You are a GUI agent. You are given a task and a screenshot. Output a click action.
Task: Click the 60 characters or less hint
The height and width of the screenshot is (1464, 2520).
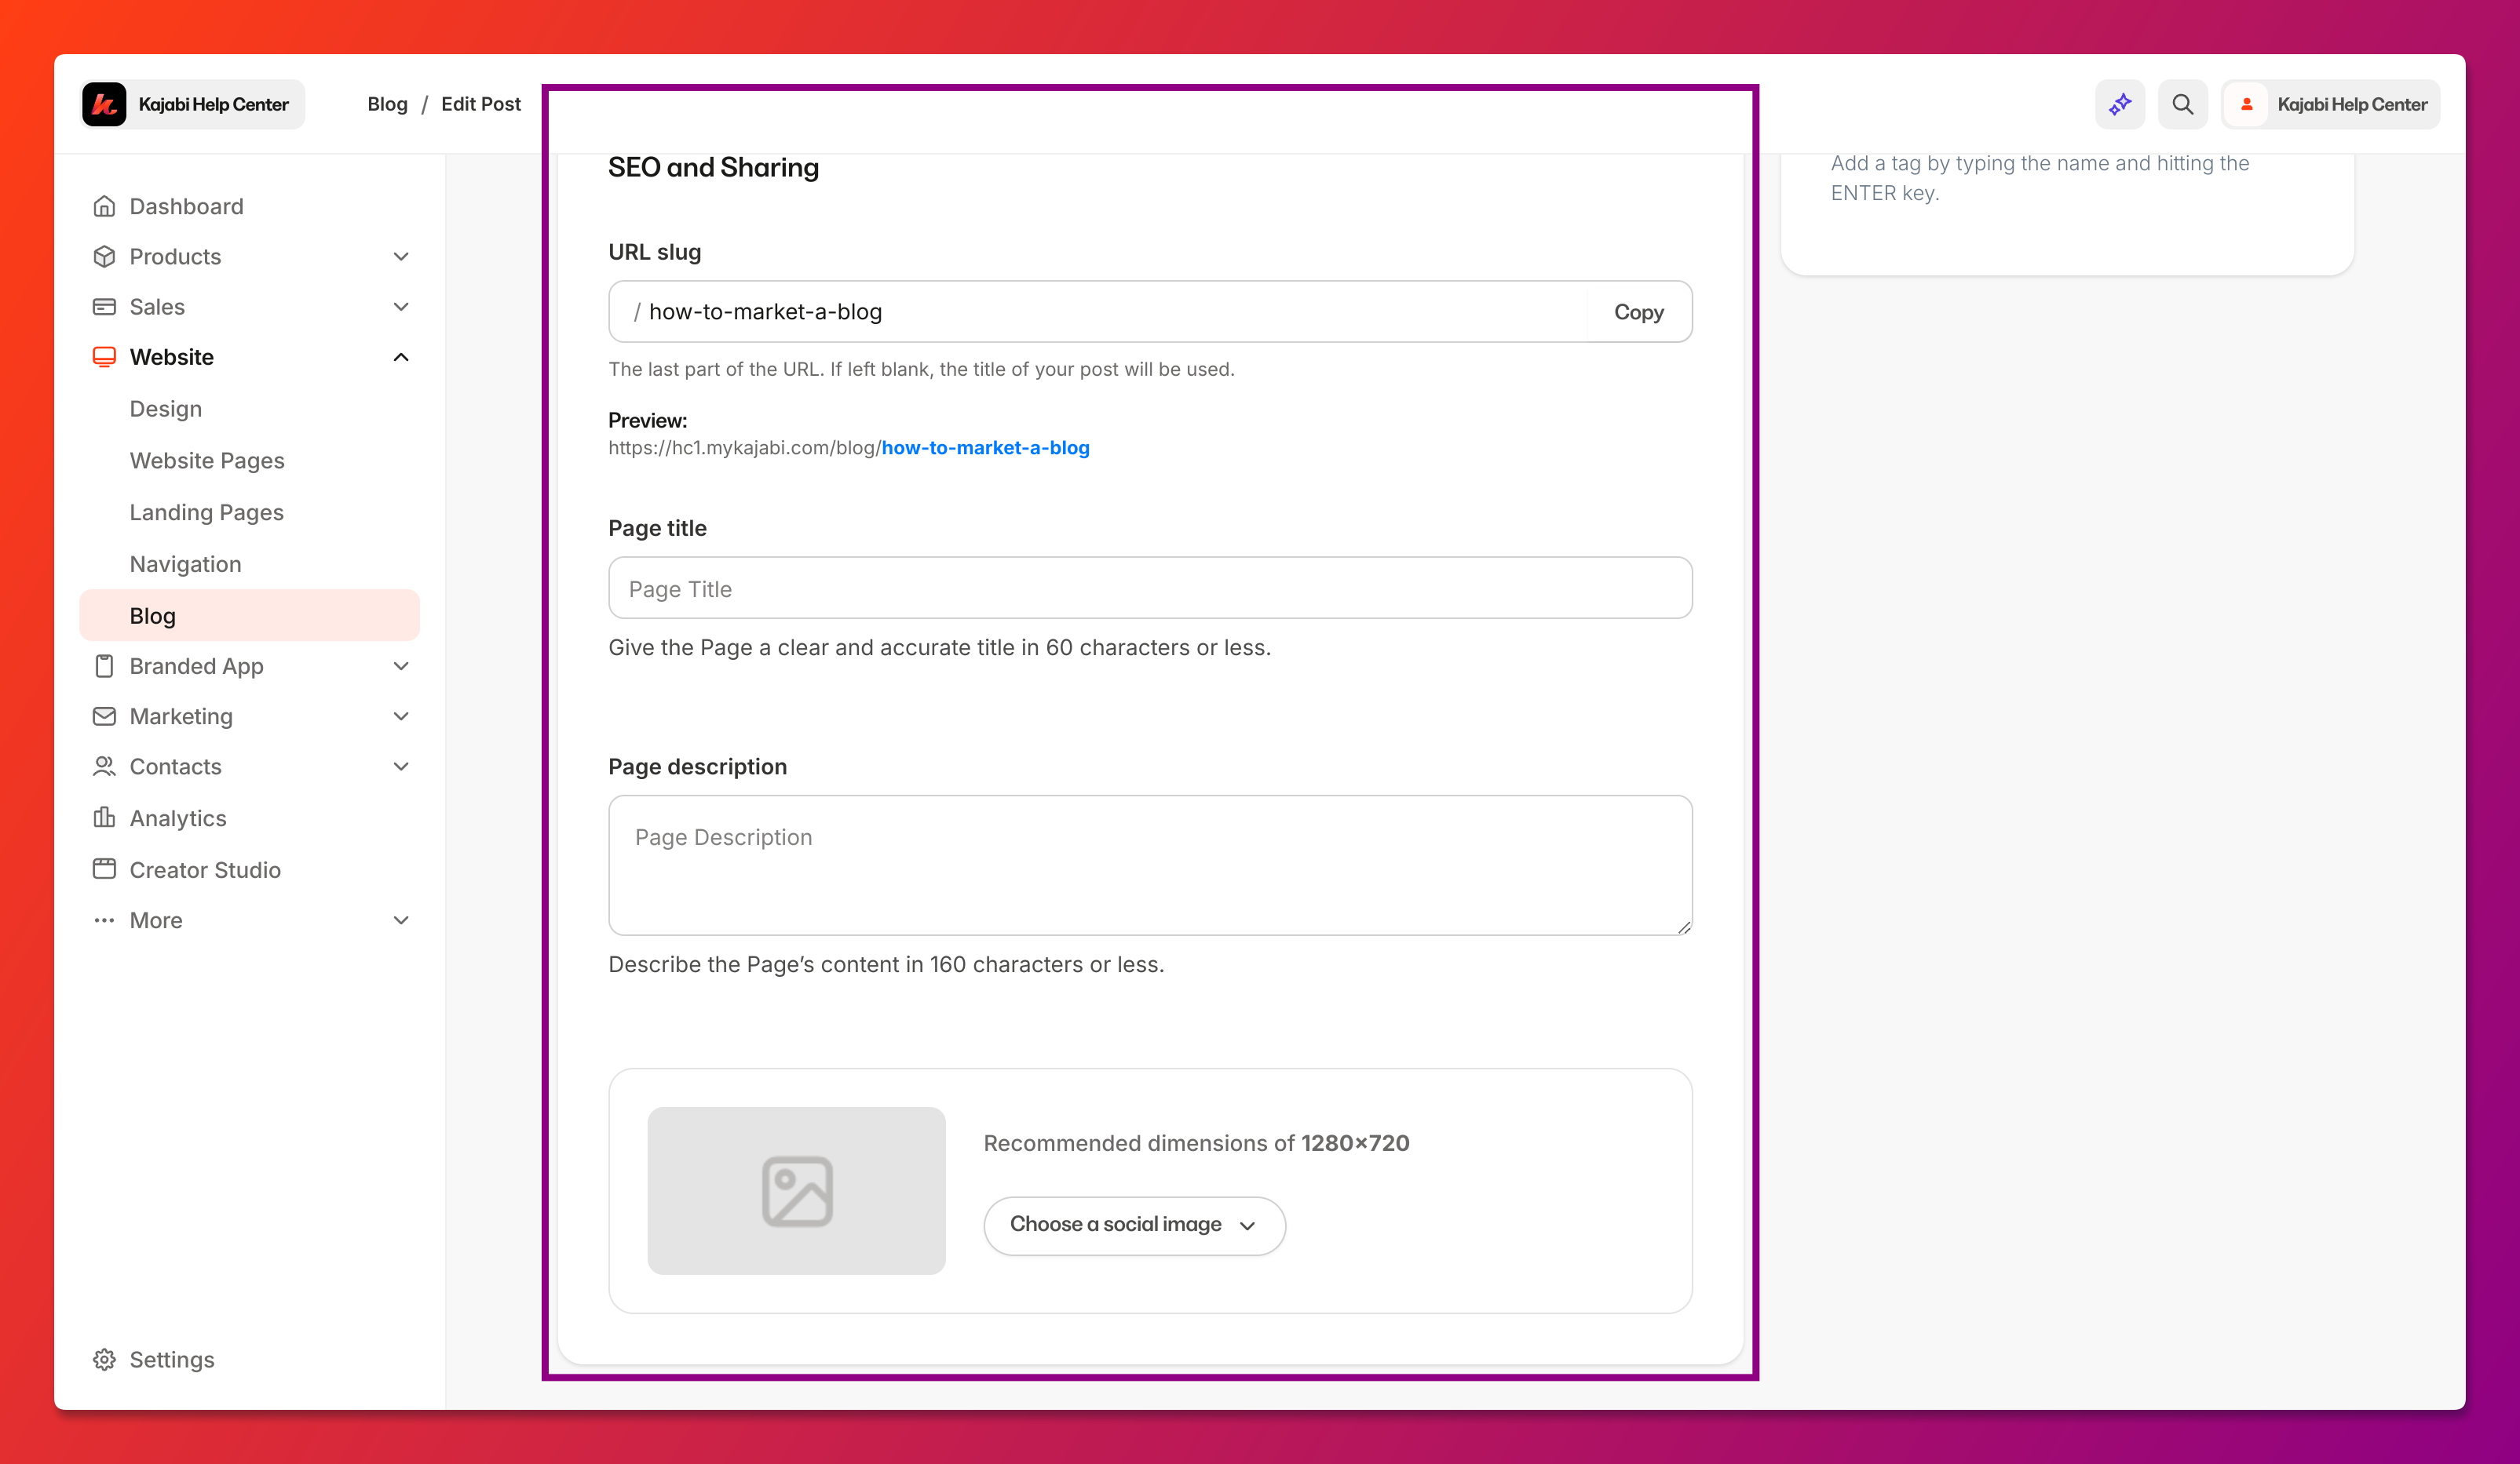point(939,647)
